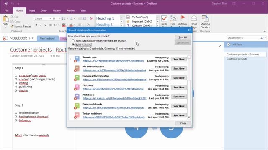The width and height of the screenshot is (268, 150).
Task: Open Notebook 1 notebook dropdown
Action: coord(33,38)
